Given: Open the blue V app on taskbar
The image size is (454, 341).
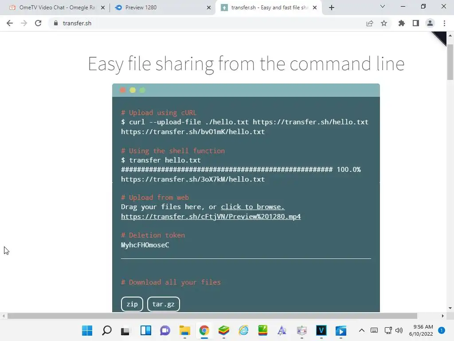Looking at the screenshot, I should point(321,330).
